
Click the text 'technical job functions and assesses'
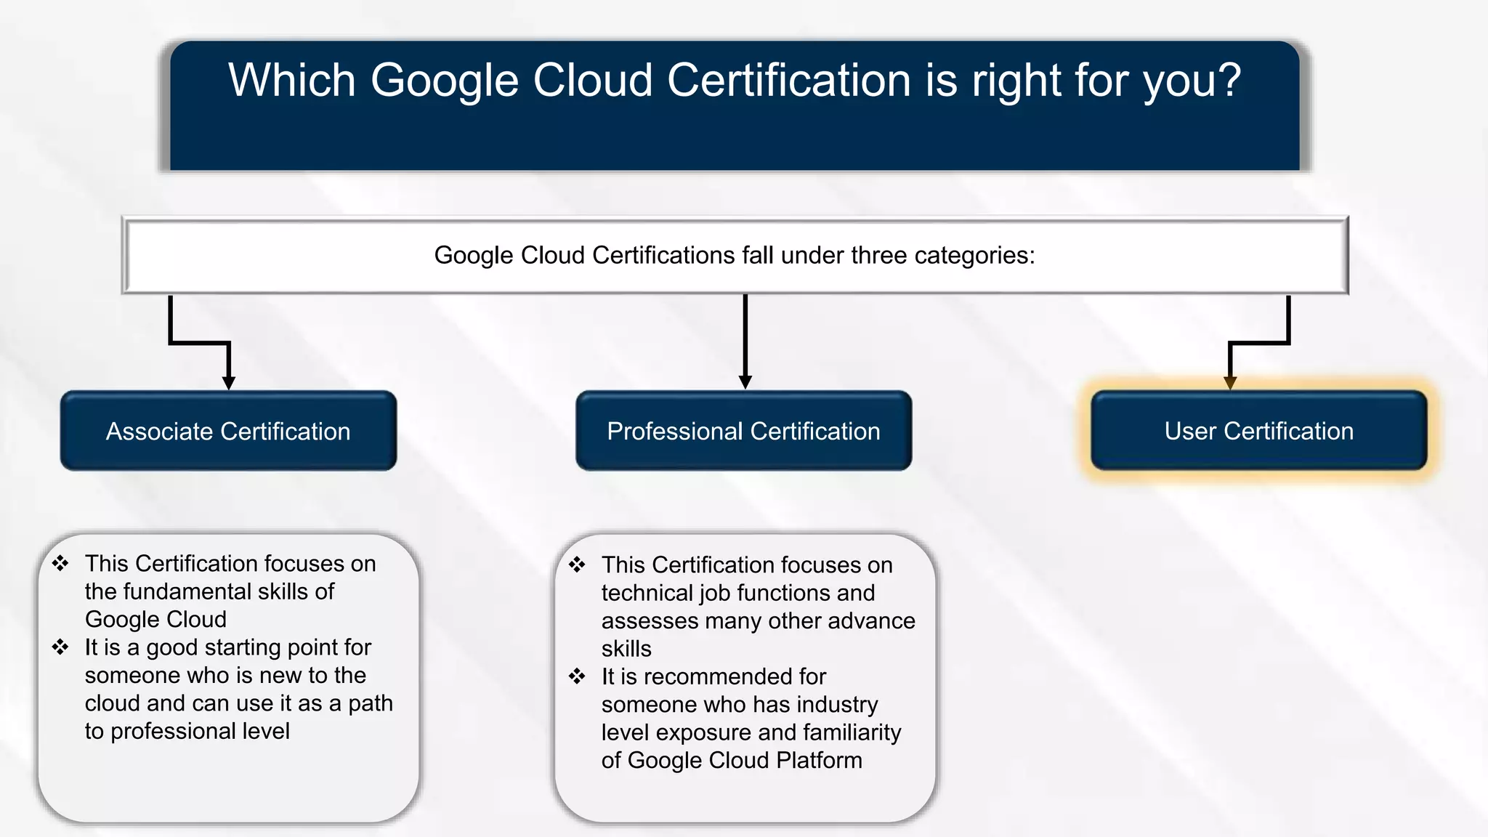pos(738,607)
